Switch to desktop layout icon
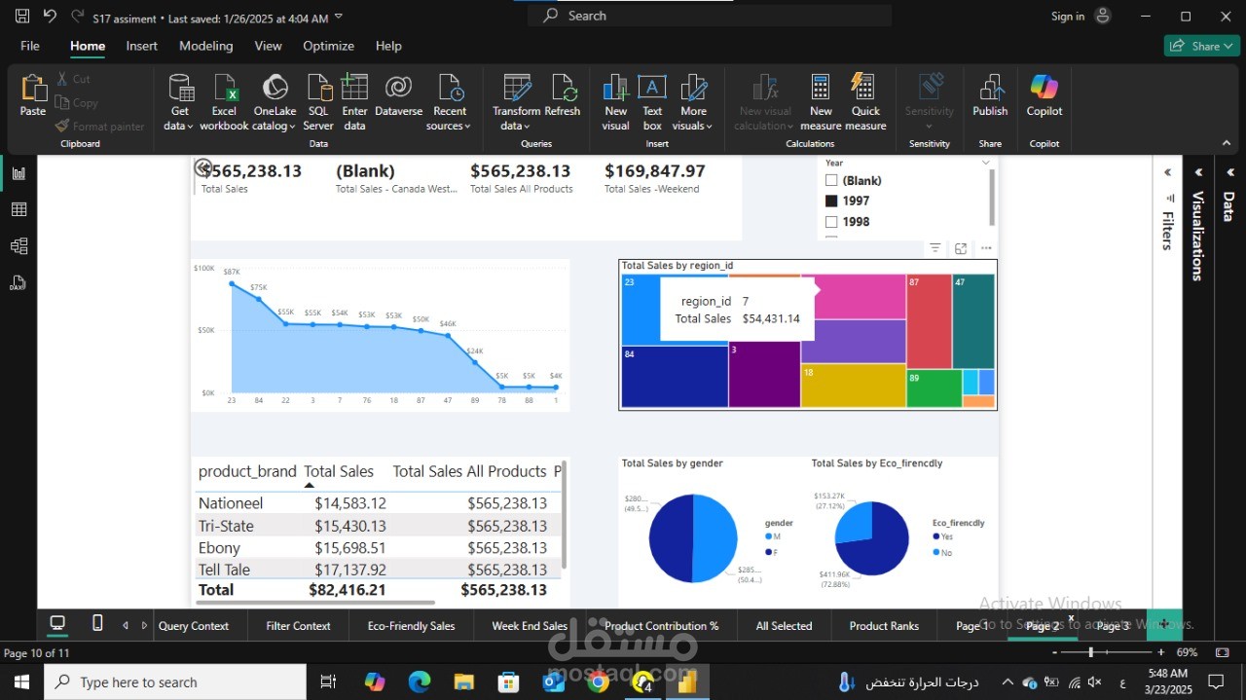1246x700 pixels. (57, 624)
